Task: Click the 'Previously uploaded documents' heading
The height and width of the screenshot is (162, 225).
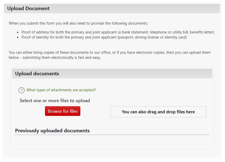Action: 52,131
